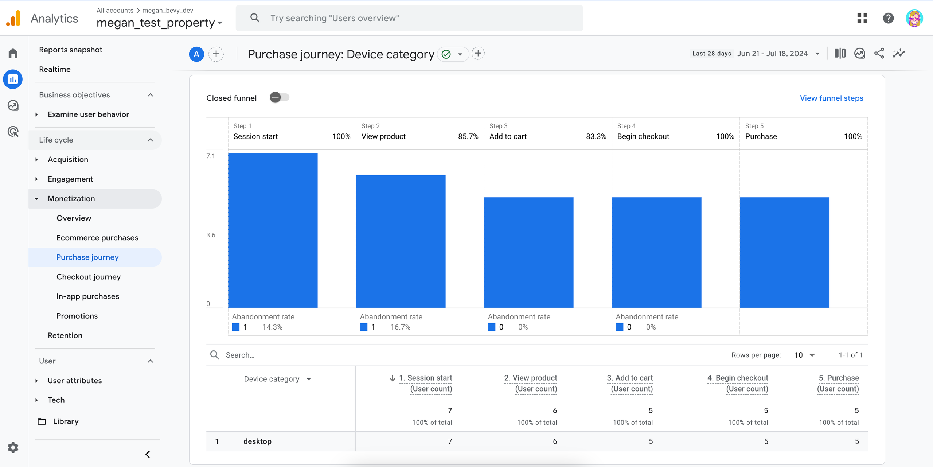Click the Edit comparisons icon
The image size is (933, 467).
tap(840, 54)
